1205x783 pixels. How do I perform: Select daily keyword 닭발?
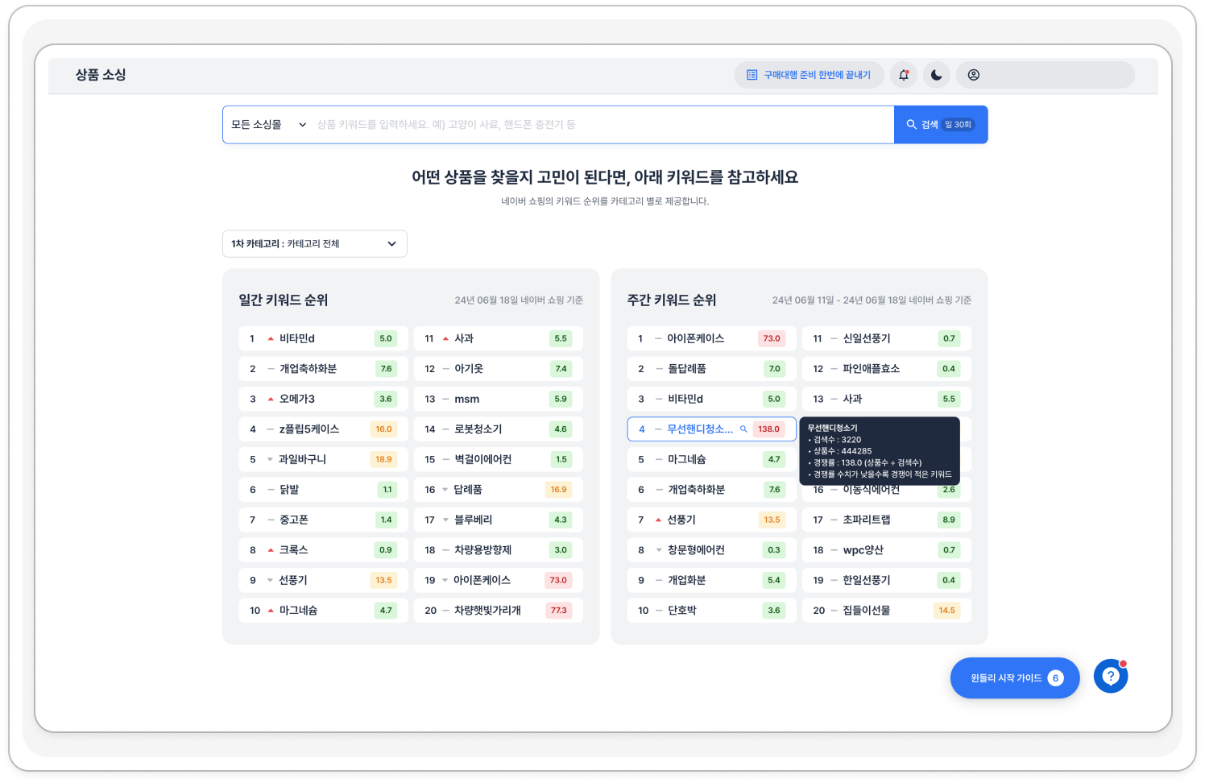[x=324, y=490]
